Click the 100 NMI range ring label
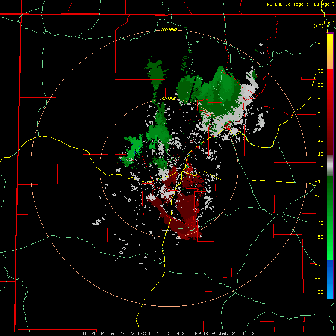This screenshot has width=336, height=336. [x=169, y=30]
